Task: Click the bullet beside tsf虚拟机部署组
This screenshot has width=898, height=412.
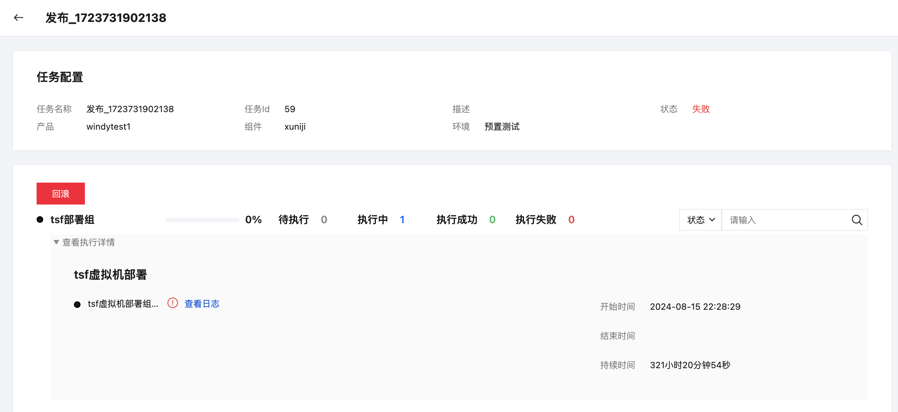Action: (x=77, y=304)
